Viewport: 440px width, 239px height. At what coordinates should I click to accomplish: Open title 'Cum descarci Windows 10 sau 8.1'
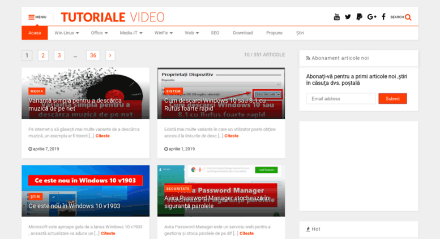[215, 105]
